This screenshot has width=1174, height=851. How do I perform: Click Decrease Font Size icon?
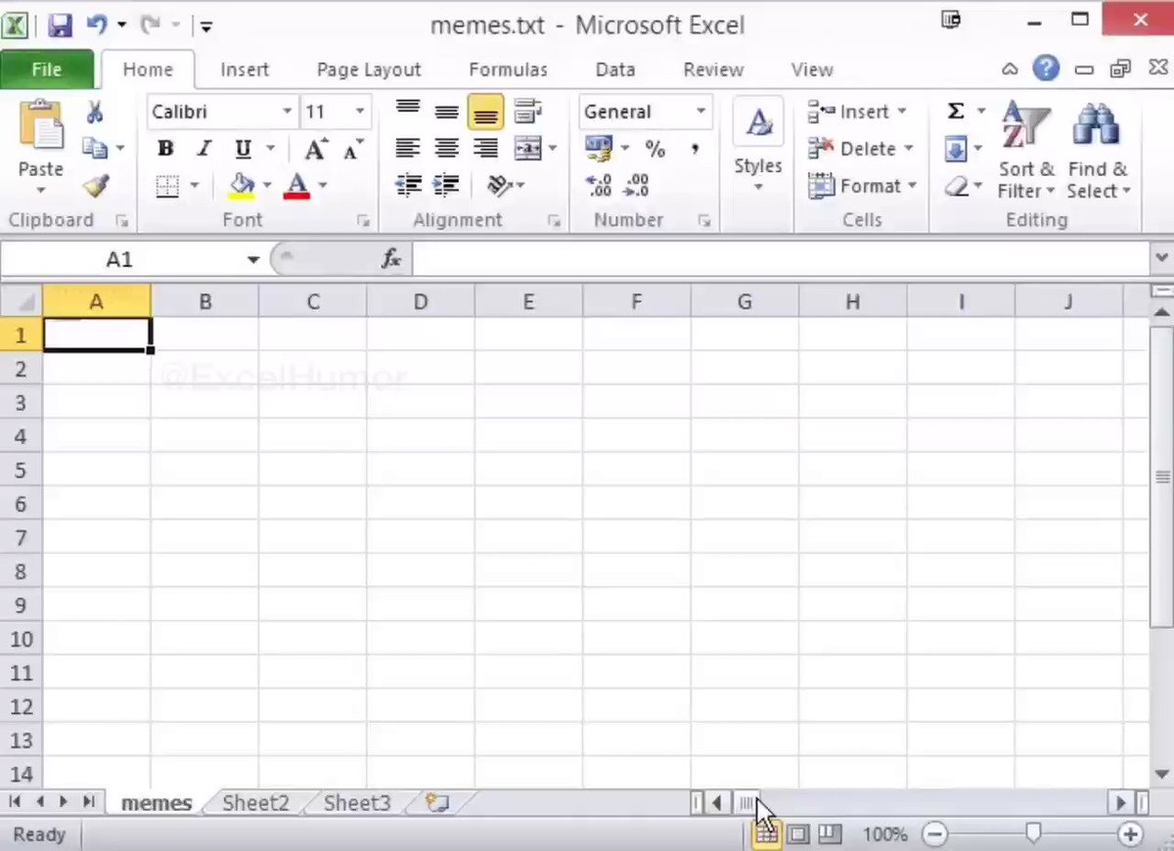pyautogui.click(x=353, y=149)
